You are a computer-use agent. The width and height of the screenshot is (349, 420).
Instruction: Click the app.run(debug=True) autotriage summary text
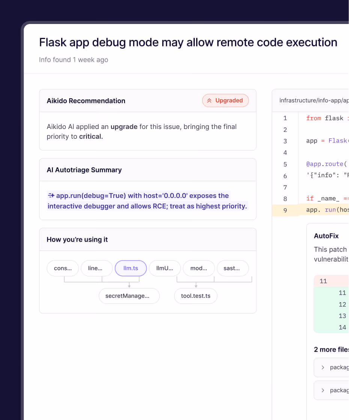(147, 201)
